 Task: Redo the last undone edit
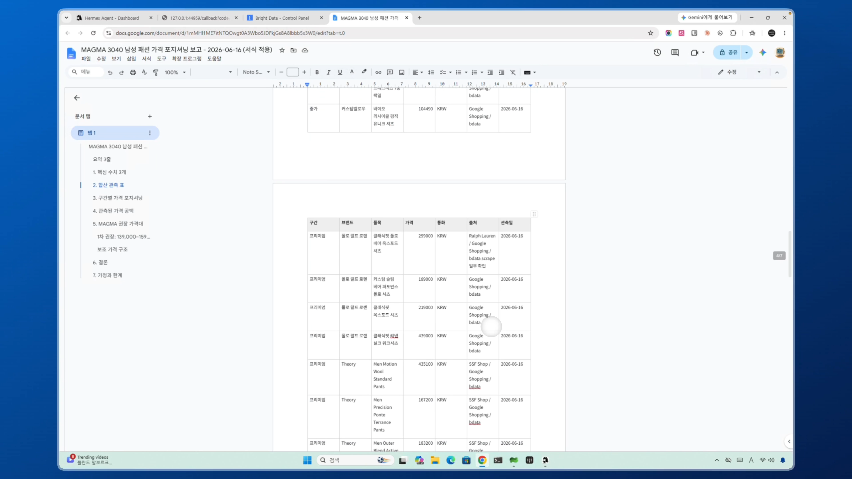121,72
